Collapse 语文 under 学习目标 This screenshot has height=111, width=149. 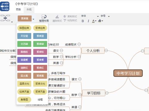coord(80,79)
